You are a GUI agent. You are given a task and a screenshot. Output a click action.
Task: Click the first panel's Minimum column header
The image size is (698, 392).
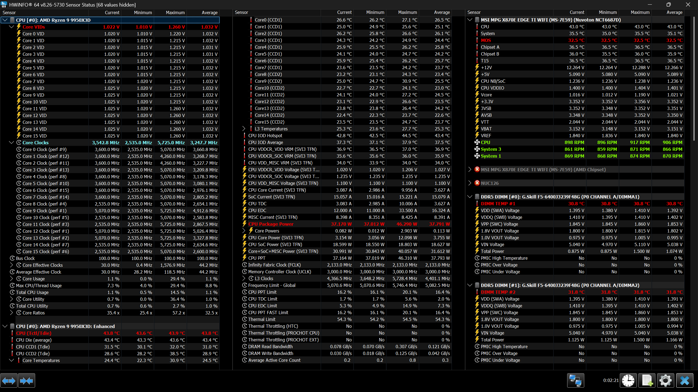tap(137, 13)
